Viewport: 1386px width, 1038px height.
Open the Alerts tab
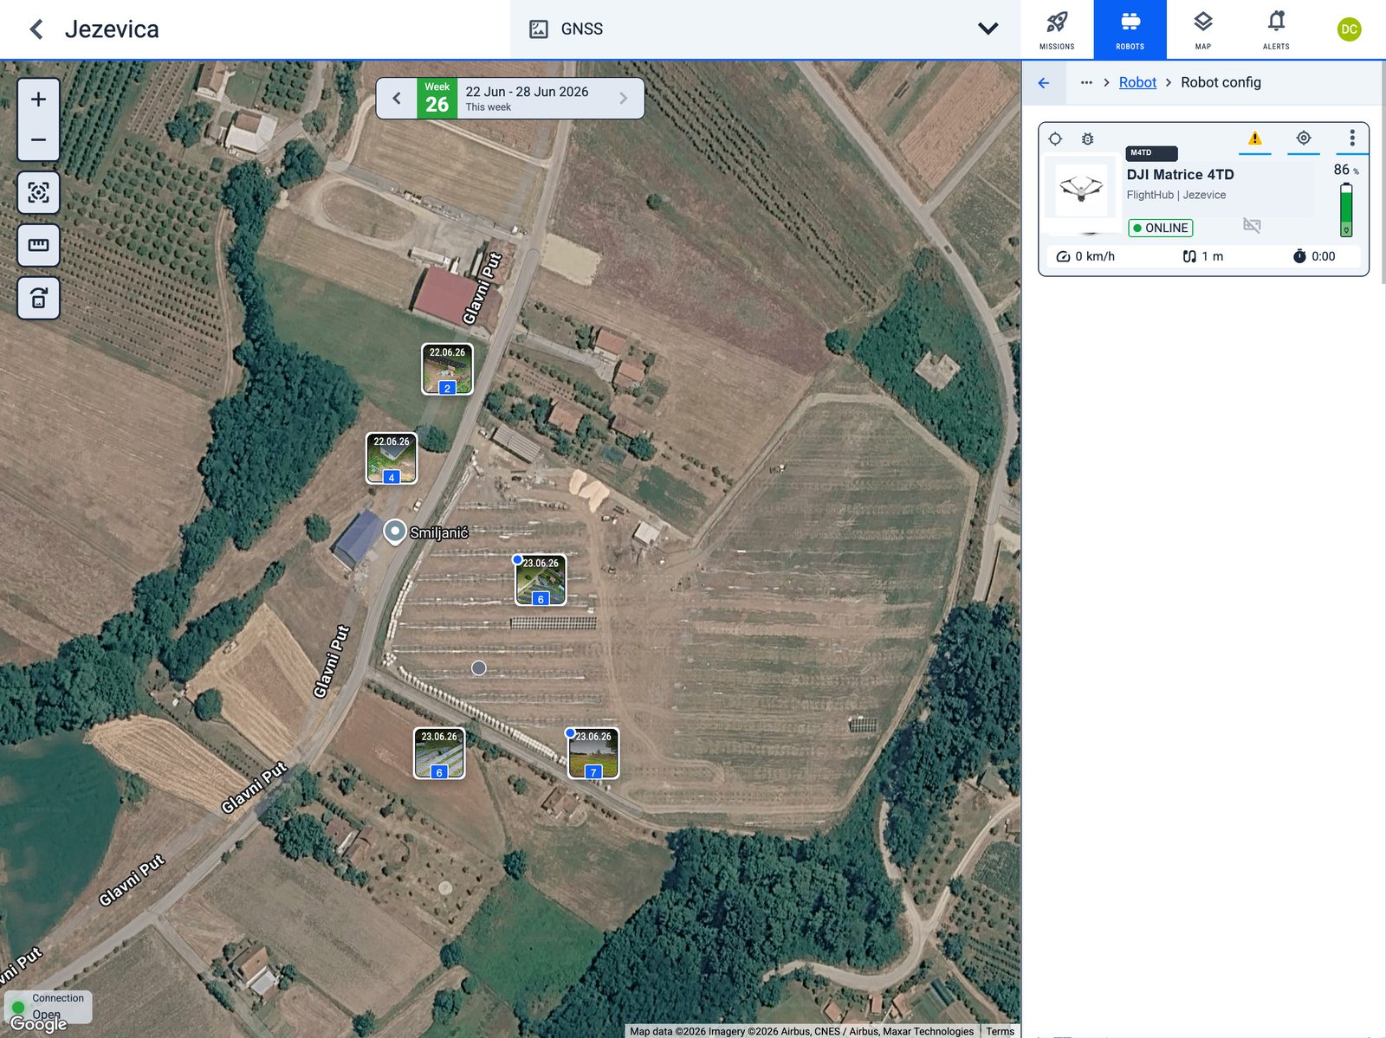click(x=1276, y=29)
